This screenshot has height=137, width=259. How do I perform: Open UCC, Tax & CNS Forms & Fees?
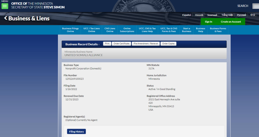[x=169, y=30]
